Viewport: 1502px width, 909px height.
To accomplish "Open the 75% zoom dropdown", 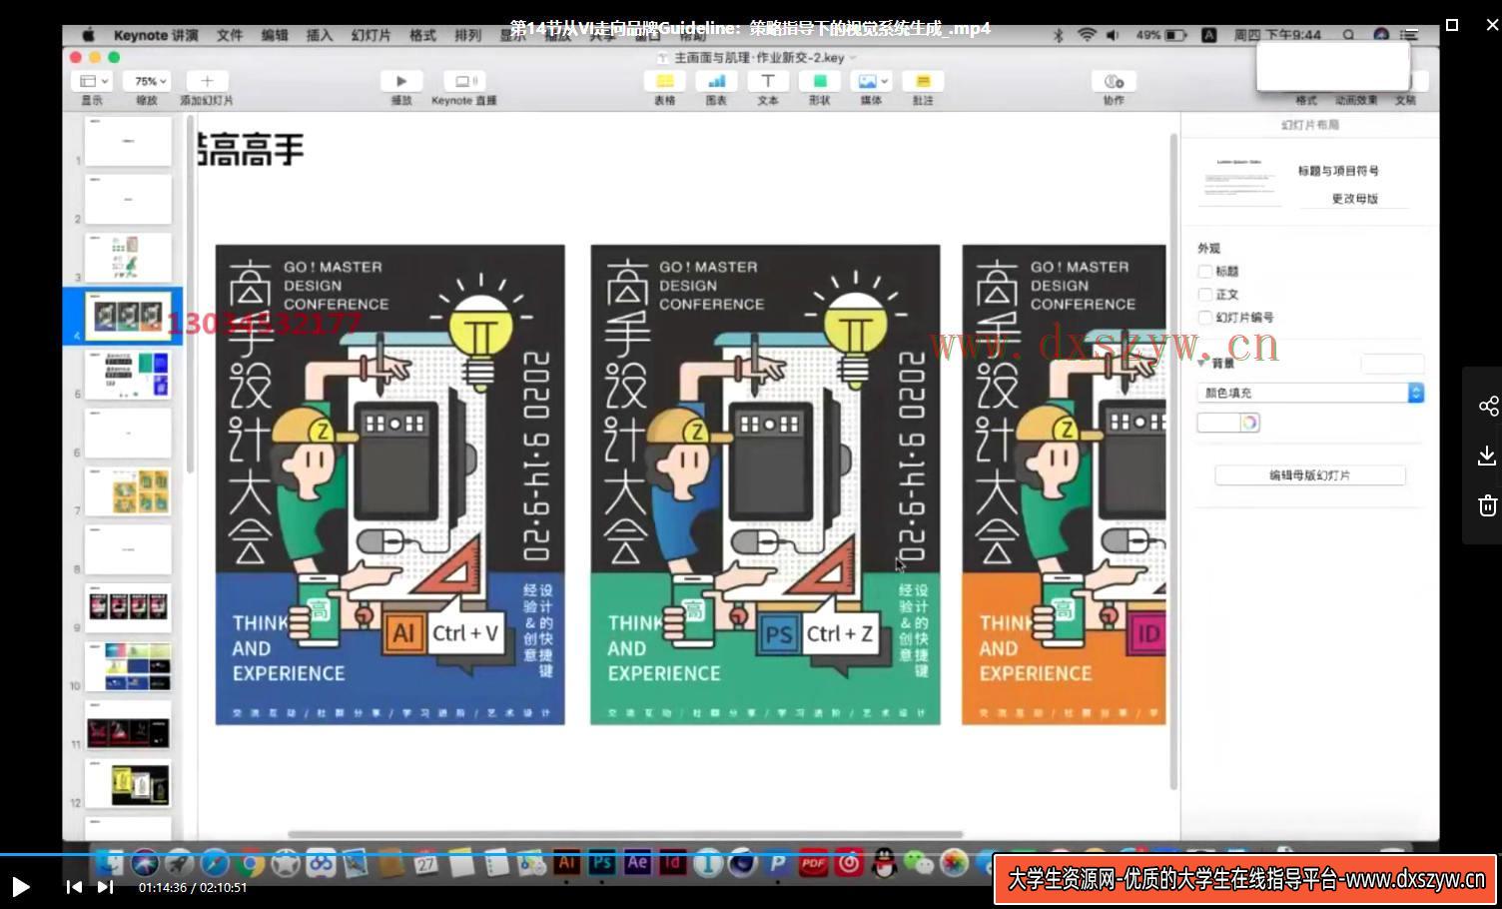I will 148,81.
